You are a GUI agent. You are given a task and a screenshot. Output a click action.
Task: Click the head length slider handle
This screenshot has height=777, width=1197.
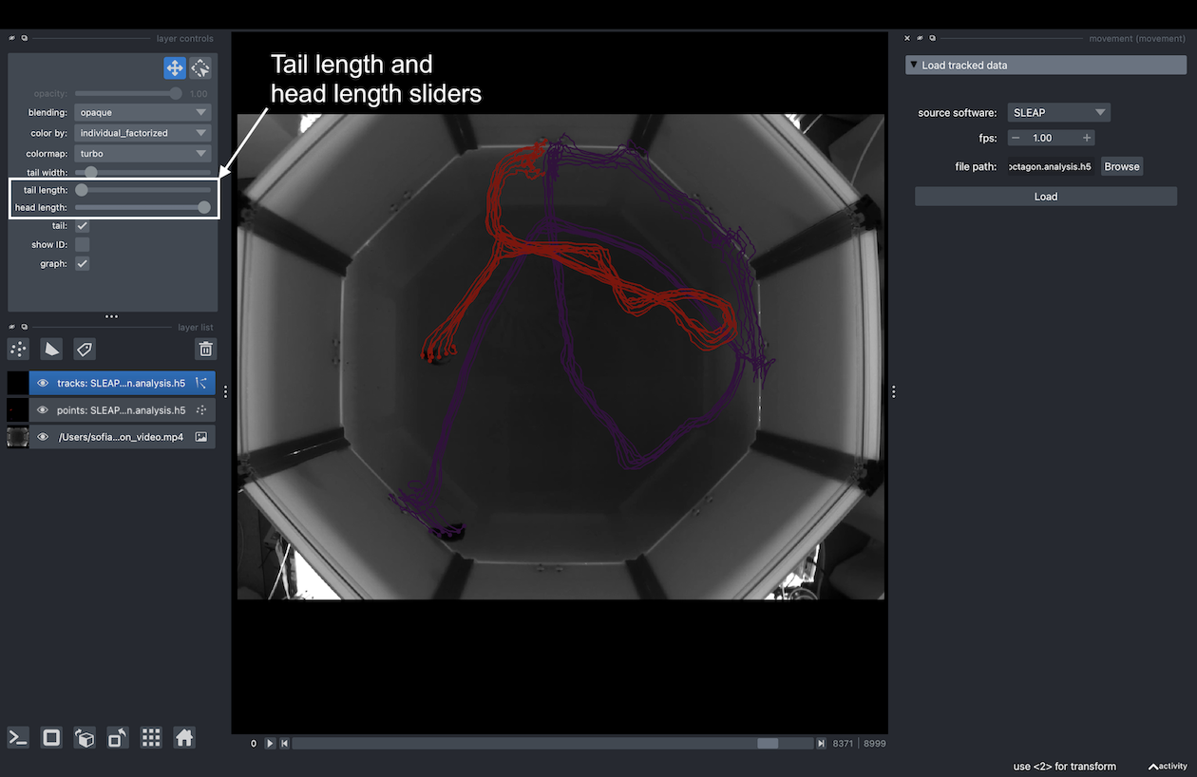coord(203,207)
